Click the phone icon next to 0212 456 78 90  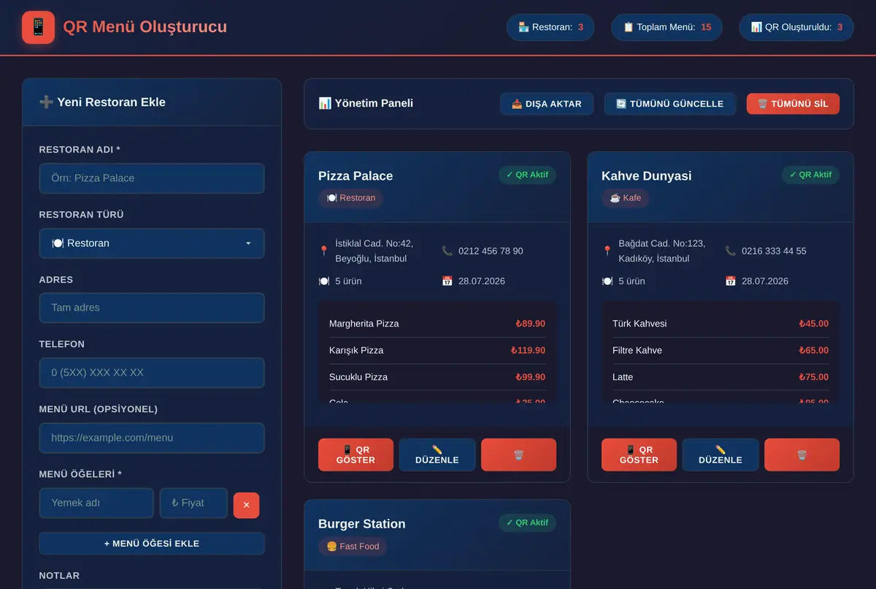click(447, 251)
